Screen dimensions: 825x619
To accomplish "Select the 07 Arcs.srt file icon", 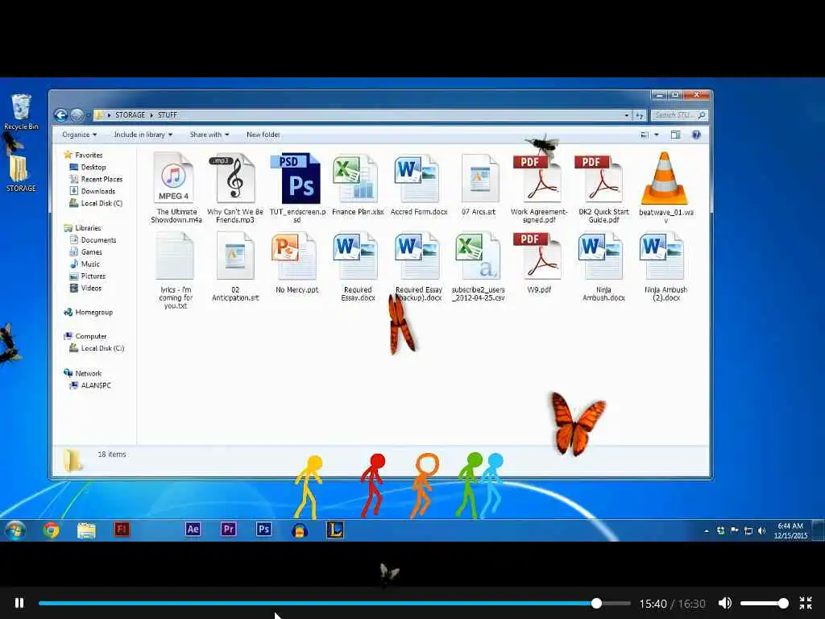I will click(479, 178).
